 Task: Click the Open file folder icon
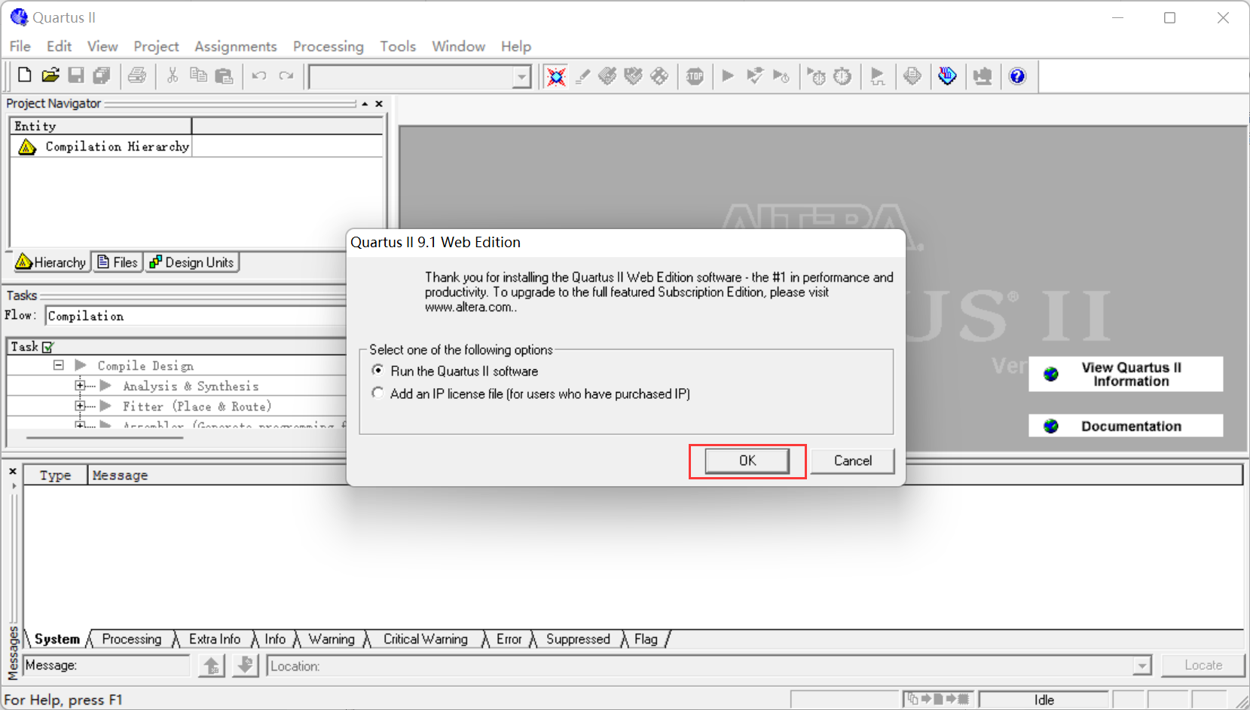click(50, 75)
